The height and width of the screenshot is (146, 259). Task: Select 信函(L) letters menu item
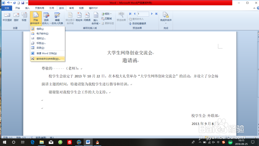coord(48,29)
